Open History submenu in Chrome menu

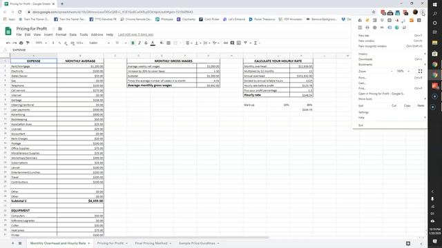coord(390,54)
